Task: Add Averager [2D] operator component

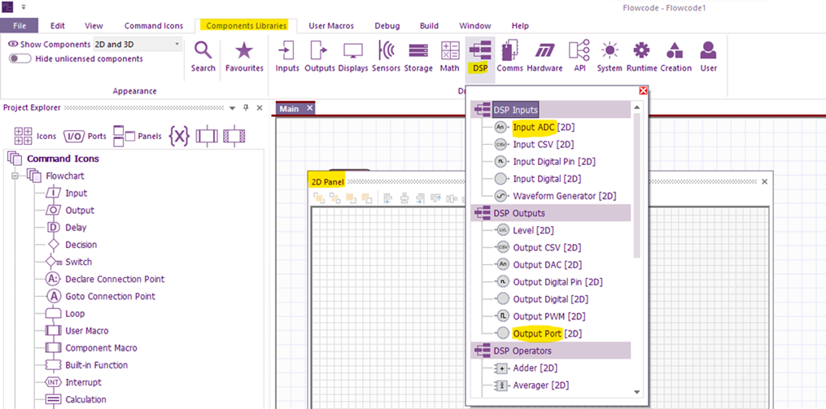Action: (531, 385)
